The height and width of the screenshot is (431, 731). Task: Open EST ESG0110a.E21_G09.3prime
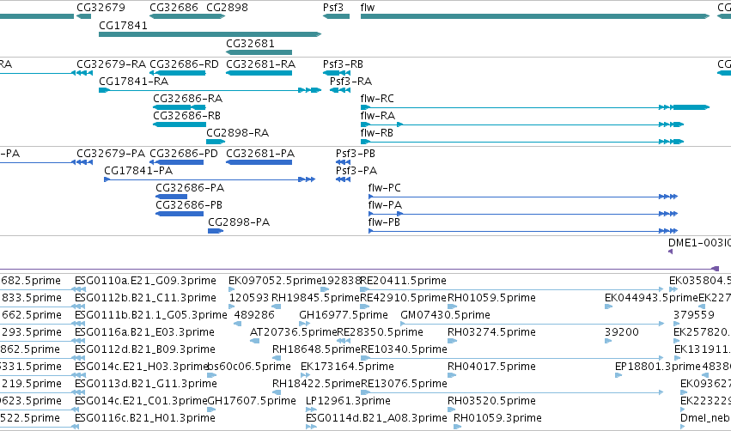pyautogui.click(x=145, y=281)
